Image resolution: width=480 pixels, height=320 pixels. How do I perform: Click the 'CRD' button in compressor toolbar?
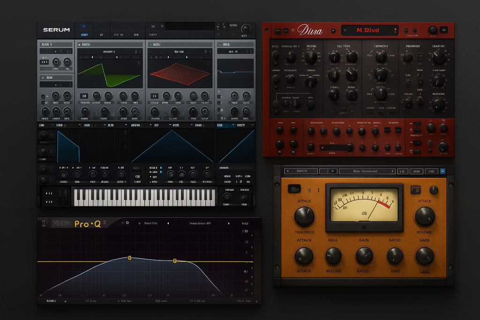coord(431,171)
